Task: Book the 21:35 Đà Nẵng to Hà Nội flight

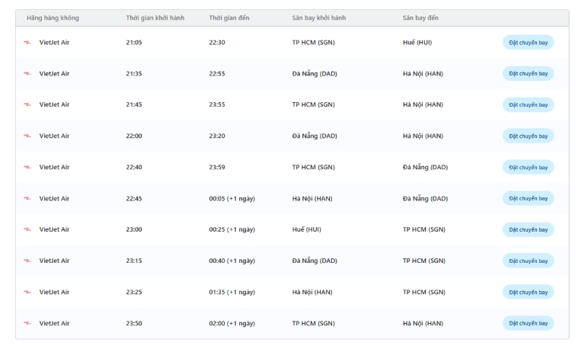Action: 528,74
